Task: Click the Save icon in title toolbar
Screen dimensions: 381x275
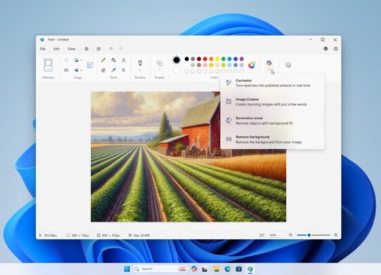Action: tap(86, 49)
